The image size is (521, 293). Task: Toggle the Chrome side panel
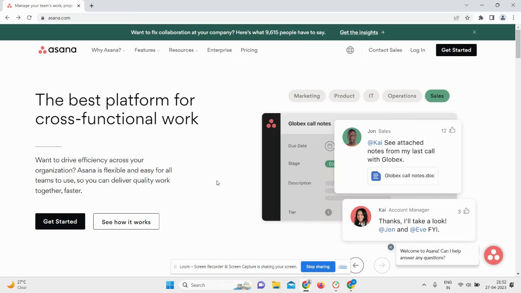[x=492, y=18]
